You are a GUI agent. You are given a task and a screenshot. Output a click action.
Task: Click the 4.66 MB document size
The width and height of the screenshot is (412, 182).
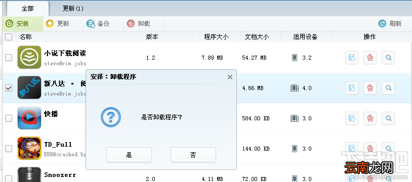[253, 88]
